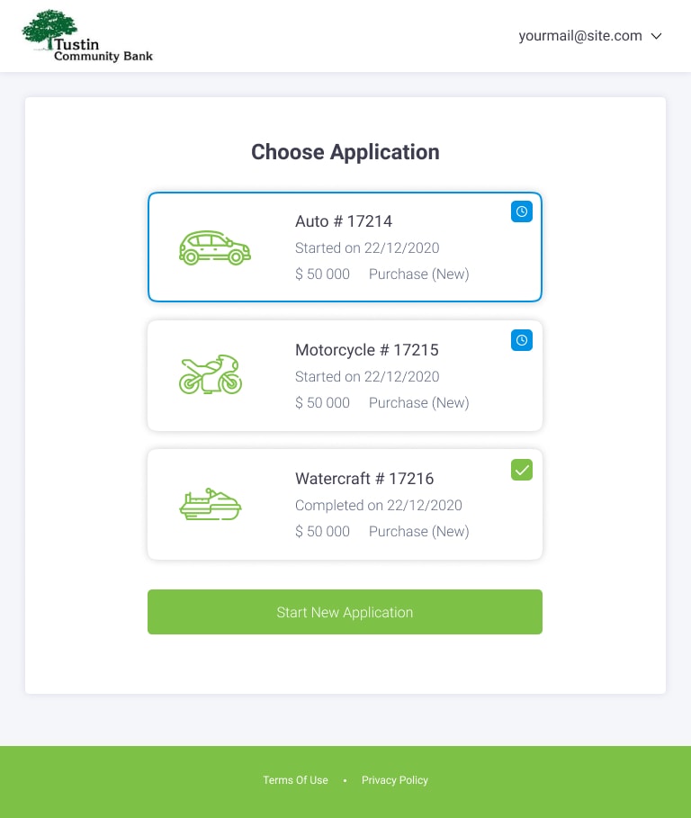Expand the account menu chevron
This screenshot has width=691, height=818.
pos(656,36)
